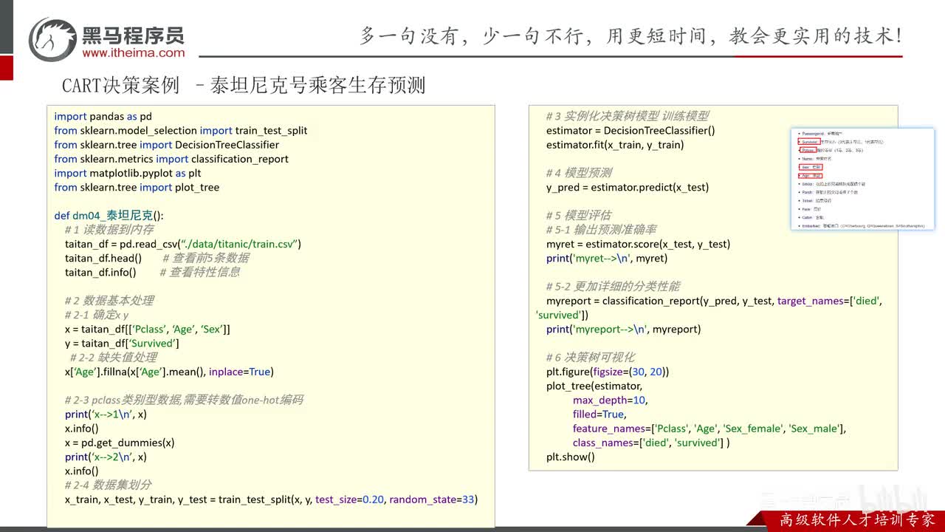Click the comment # 5 模型评估
Viewport: 945px width, 532px height.
[x=579, y=216]
